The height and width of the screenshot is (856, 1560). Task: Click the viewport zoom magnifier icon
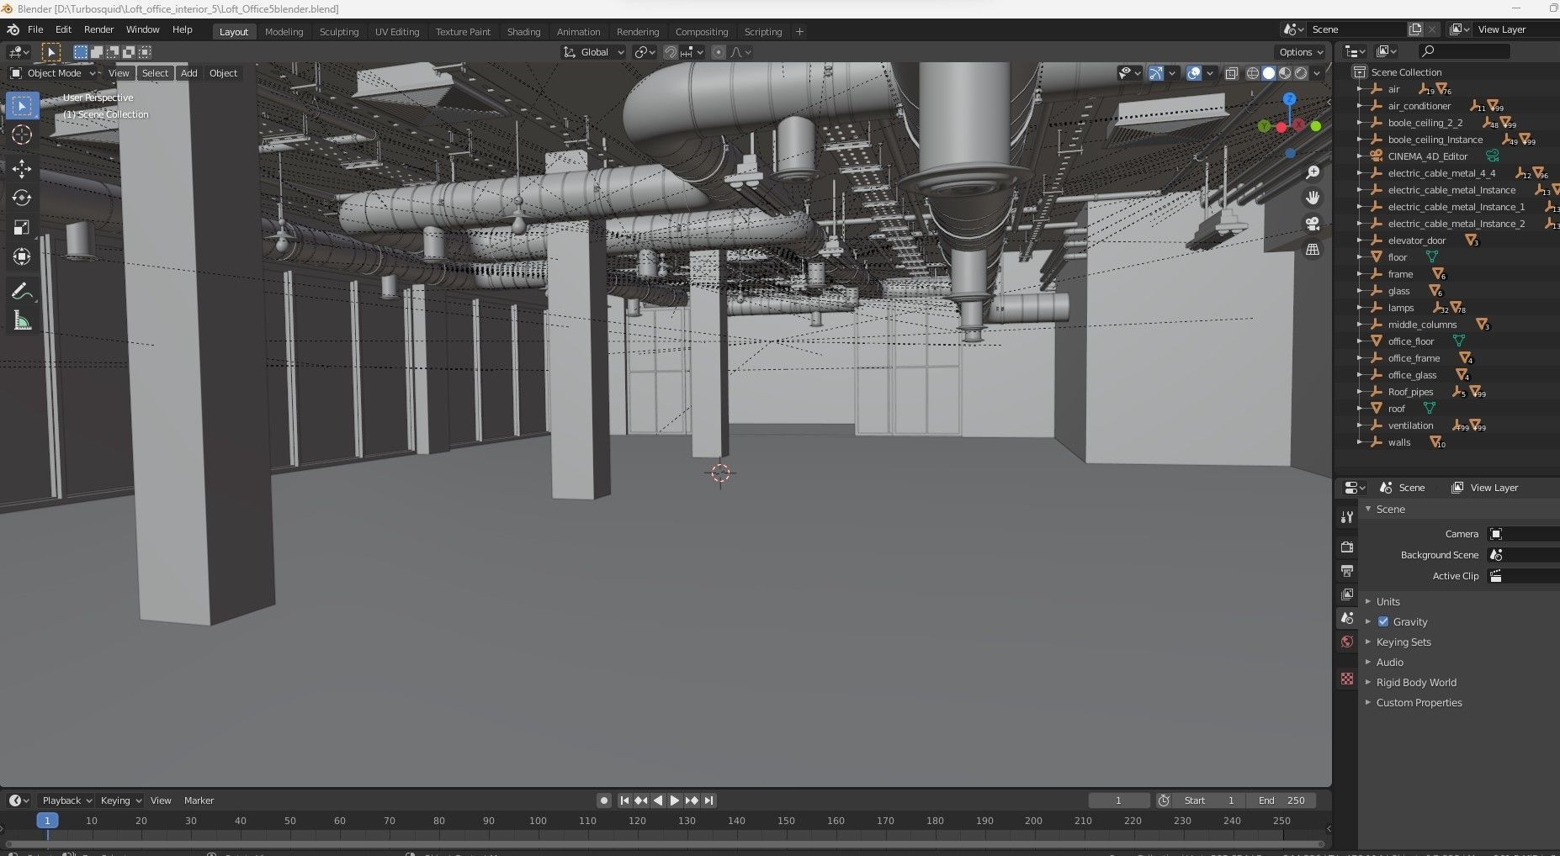click(x=1313, y=172)
